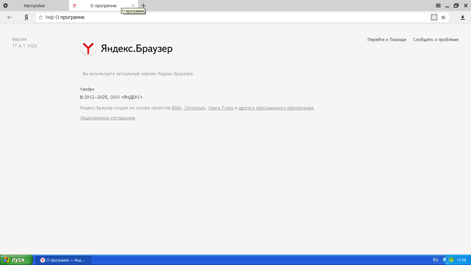Open the Blink project link

click(177, 108)
